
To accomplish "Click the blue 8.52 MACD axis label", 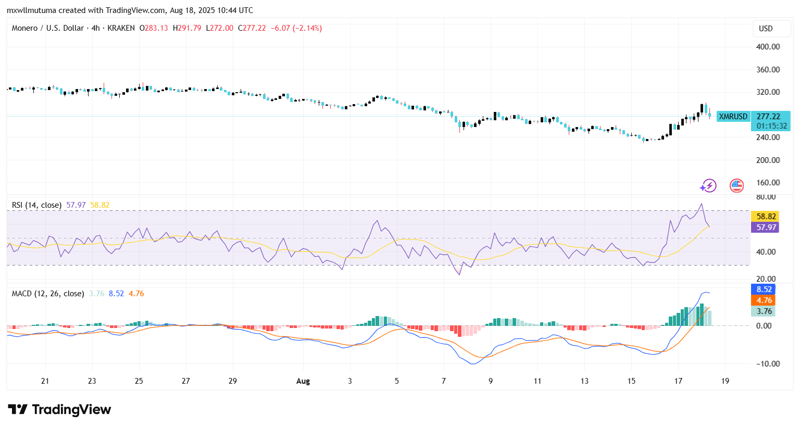I will pos(764,289).
